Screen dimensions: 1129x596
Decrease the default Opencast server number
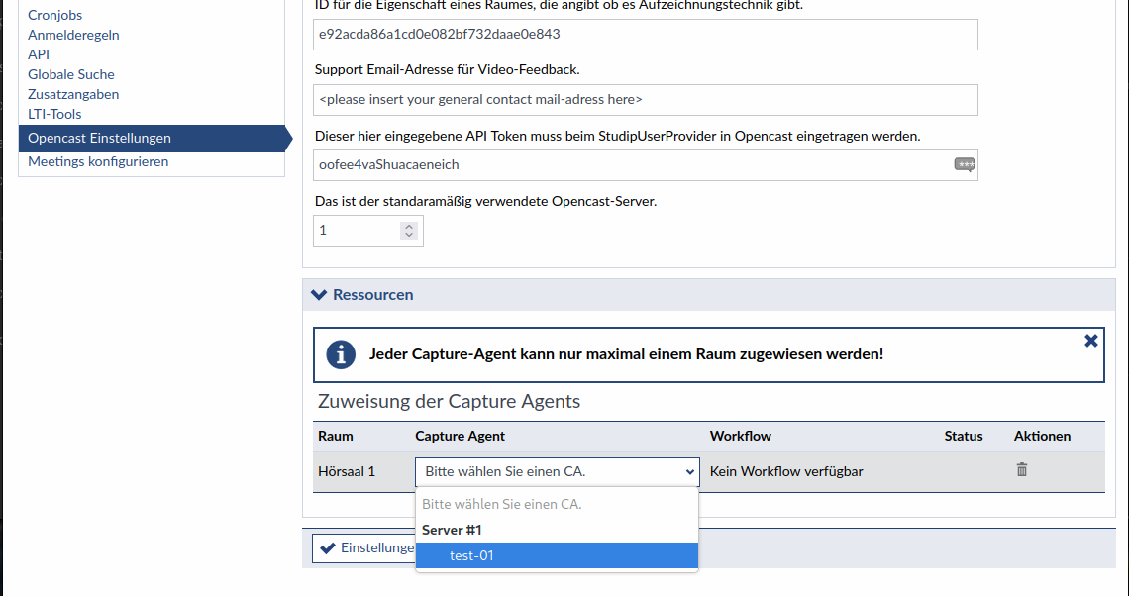pos(409,235)
